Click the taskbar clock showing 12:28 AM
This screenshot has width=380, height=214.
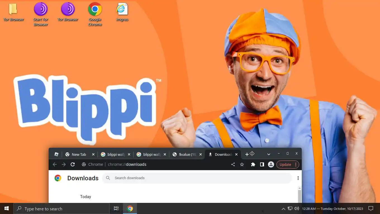(x=332, y=209)
